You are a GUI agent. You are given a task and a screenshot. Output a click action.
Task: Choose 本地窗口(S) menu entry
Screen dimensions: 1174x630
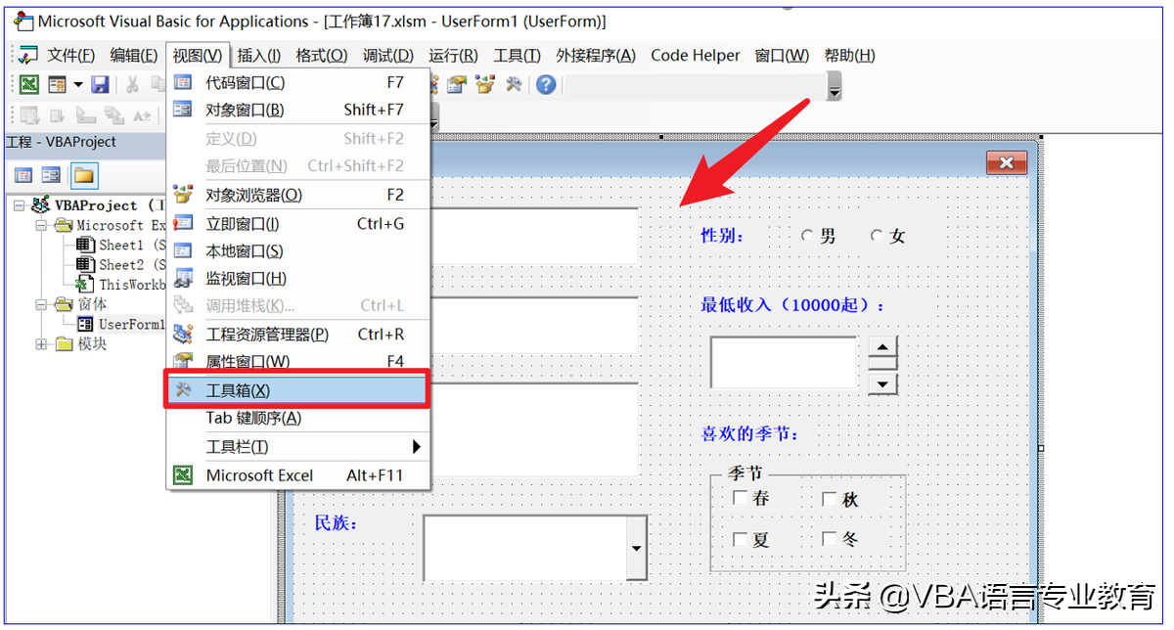tap(299, 251)
